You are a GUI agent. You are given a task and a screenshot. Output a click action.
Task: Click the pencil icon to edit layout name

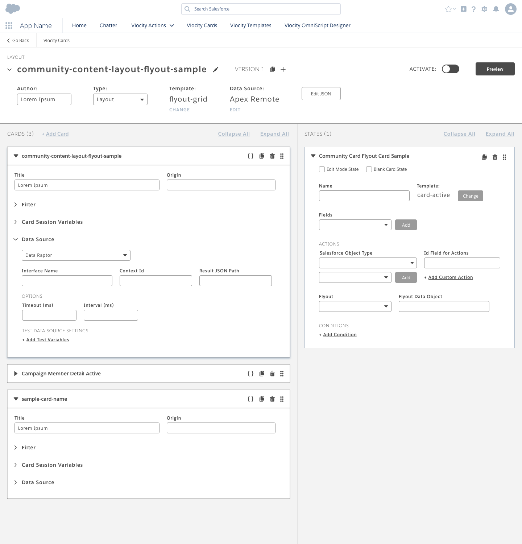(x=216, y=69)
